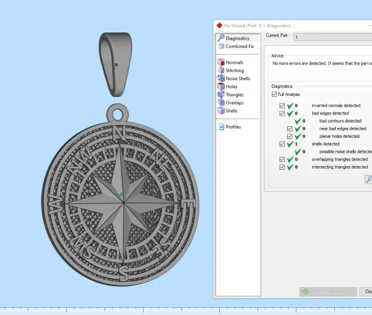372x315 pixels.
Task: Click the Advice text about no errors
Action: tap(322, 63)
